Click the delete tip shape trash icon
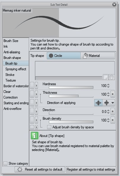 (111, 77)
